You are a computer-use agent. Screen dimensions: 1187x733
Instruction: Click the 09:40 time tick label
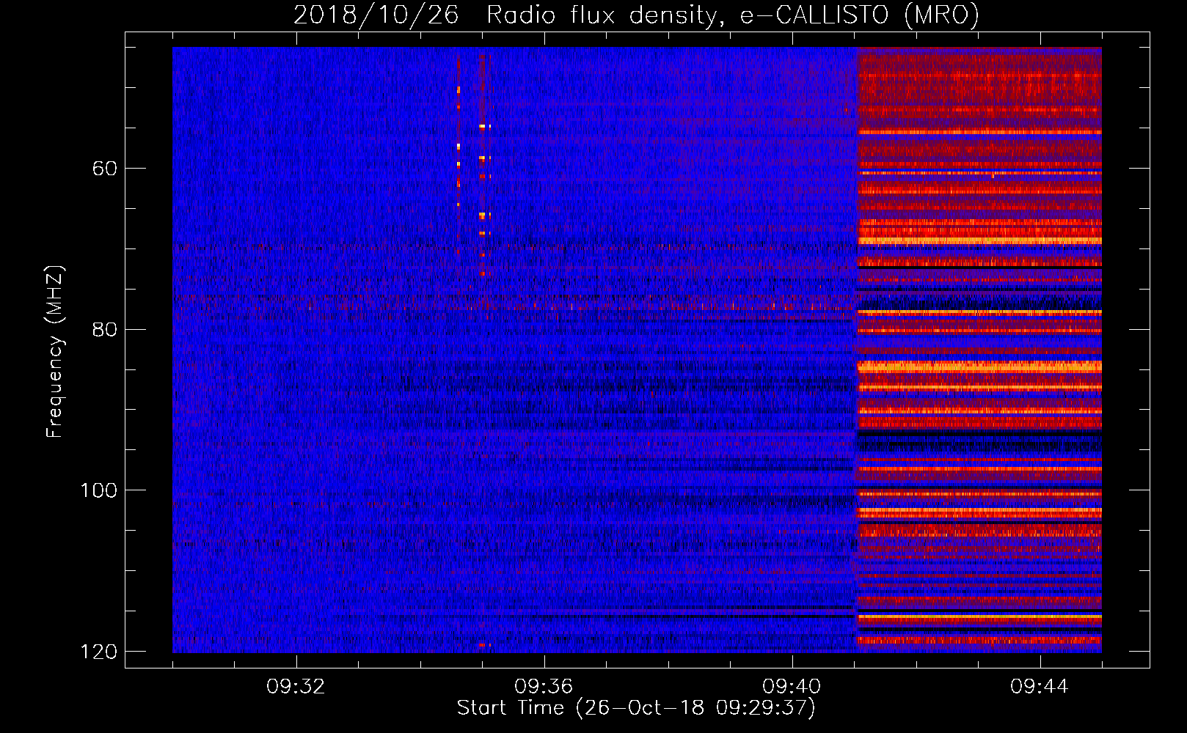click(x=792, y=687)
